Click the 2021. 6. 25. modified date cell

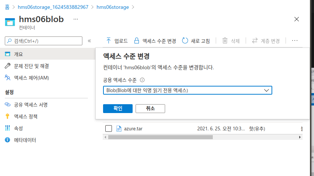(221, 129)
